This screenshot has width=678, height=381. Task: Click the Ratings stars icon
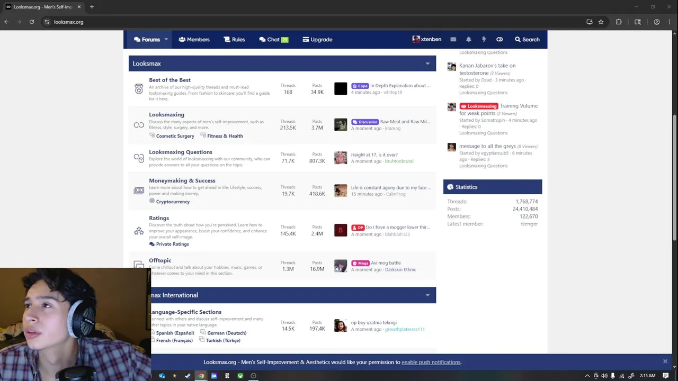point(139,231)
